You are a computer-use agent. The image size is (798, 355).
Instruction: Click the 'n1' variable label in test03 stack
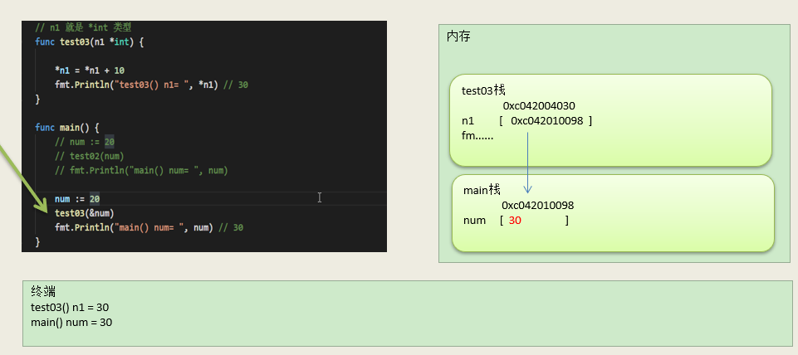coord(468,120)
